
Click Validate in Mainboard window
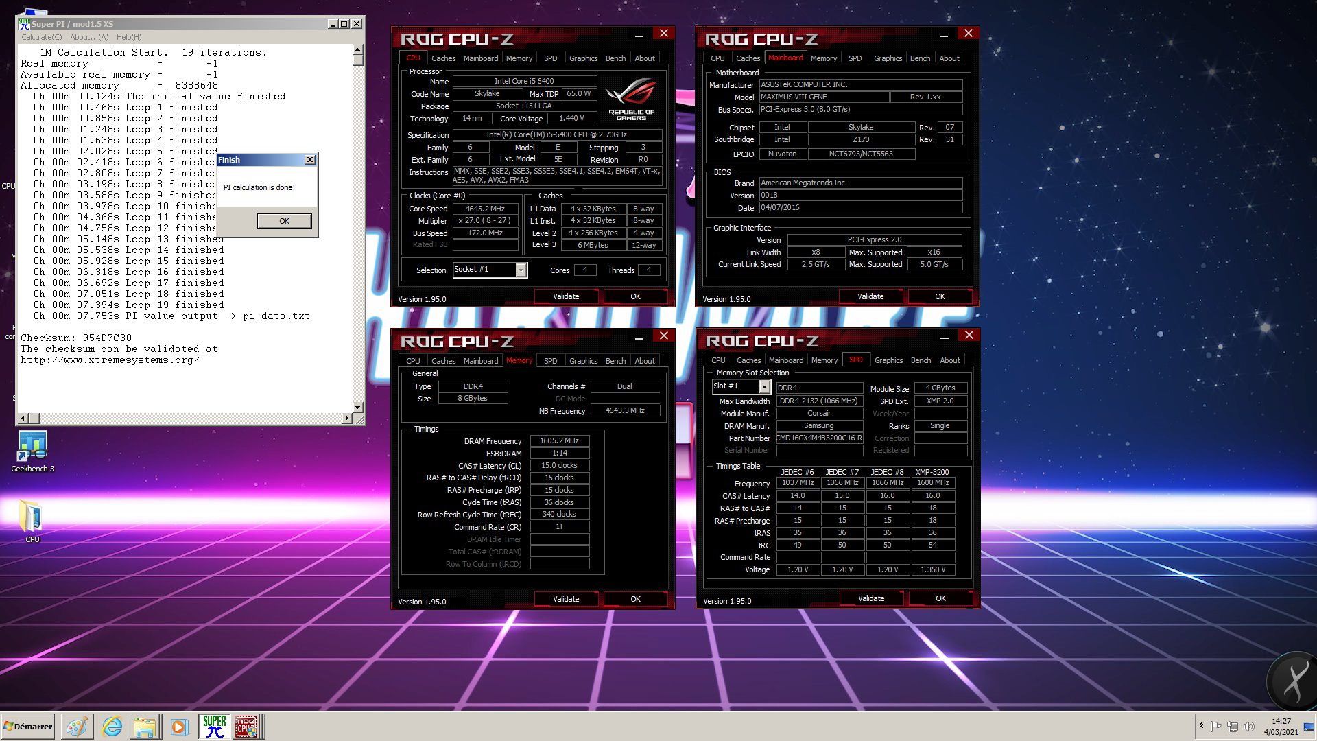870,296
